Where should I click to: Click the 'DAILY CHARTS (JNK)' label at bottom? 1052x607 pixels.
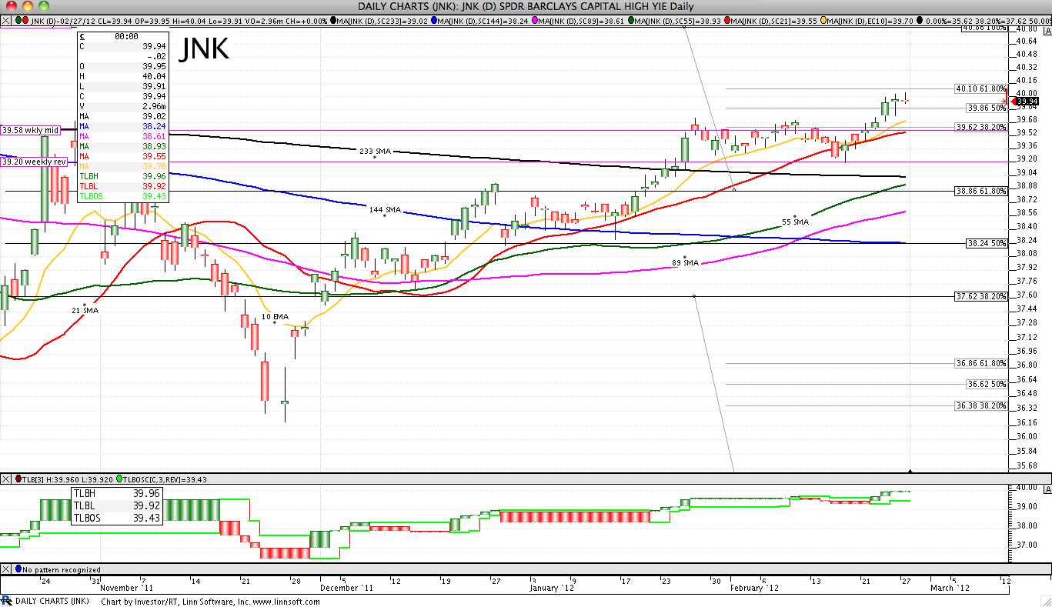pos(52,601)
